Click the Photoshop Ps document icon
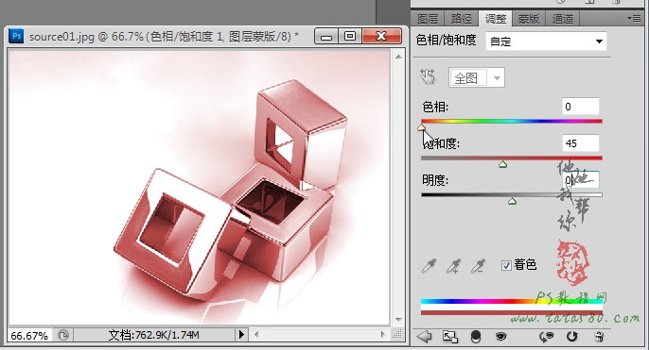Image resolution: width=649 pixels, height=350 pixels. click(x=17, y=36)
